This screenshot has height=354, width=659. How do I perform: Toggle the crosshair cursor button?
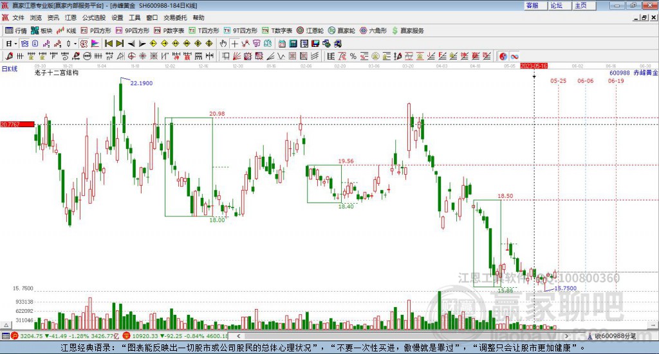234,43
